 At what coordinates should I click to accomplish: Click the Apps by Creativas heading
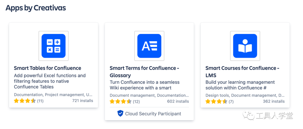(36, 8)
